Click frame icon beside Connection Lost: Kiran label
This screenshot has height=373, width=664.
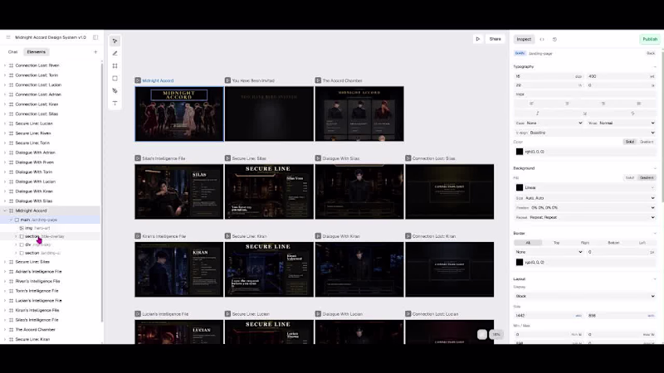coord(408,236)
